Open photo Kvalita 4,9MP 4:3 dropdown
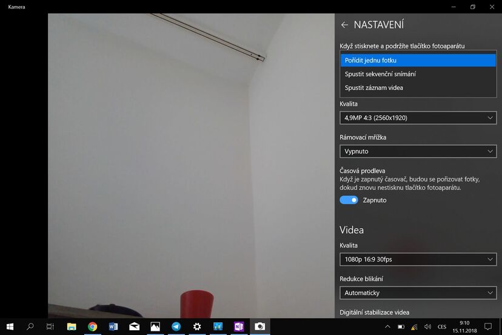 (418, 118)
